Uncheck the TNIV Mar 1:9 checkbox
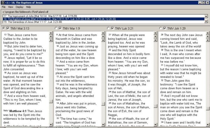The height and width of the screenshot is (128, 210). pos(60,28)
